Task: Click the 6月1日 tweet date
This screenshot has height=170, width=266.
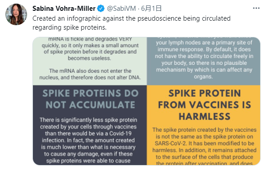Action: (151, 9)
